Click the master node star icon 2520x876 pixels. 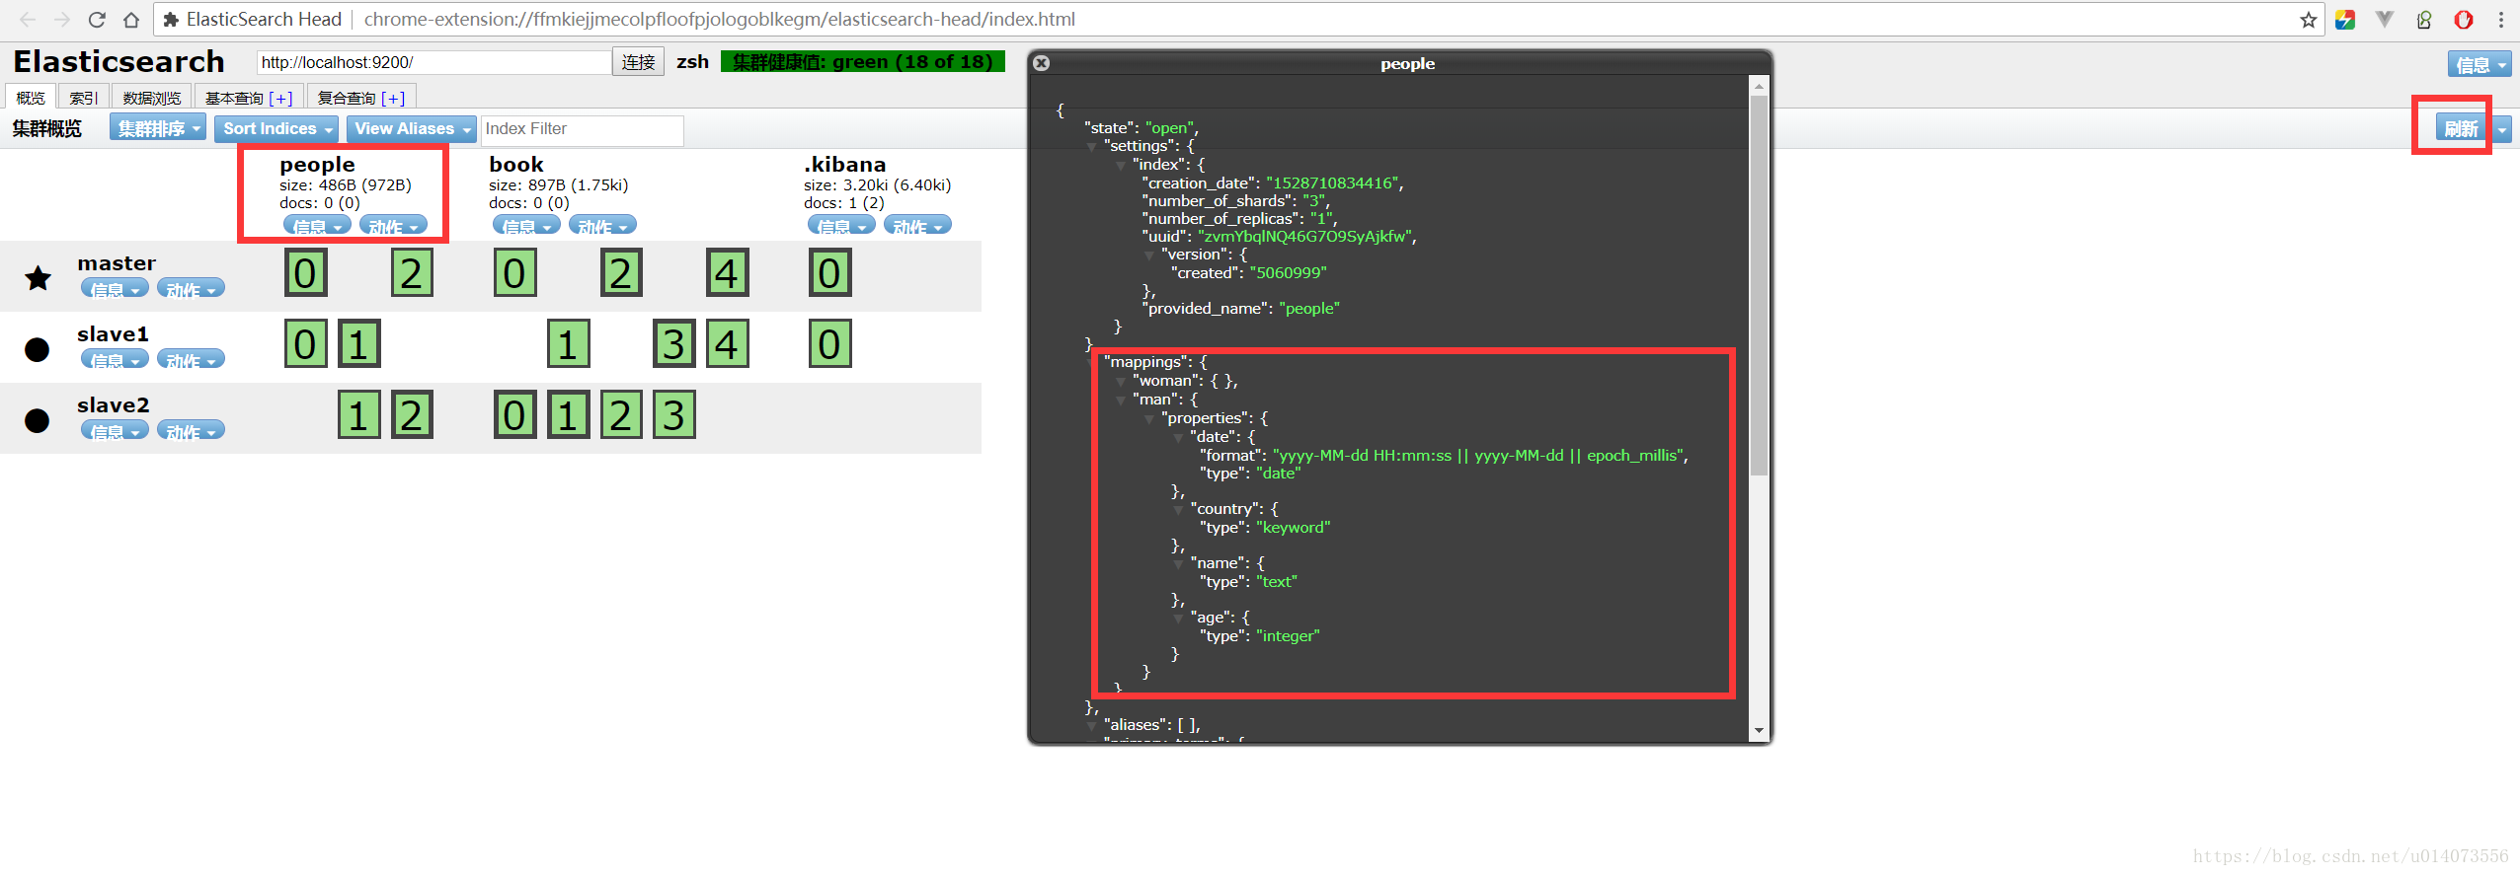click(39, 278)
